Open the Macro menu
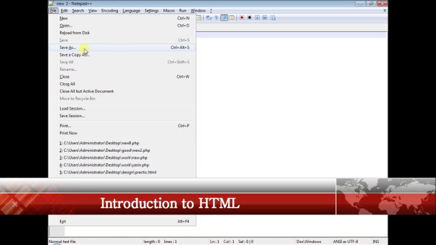 pos(169,11)
